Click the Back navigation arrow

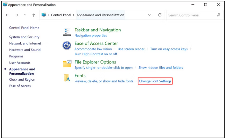[x=7, y=15]
